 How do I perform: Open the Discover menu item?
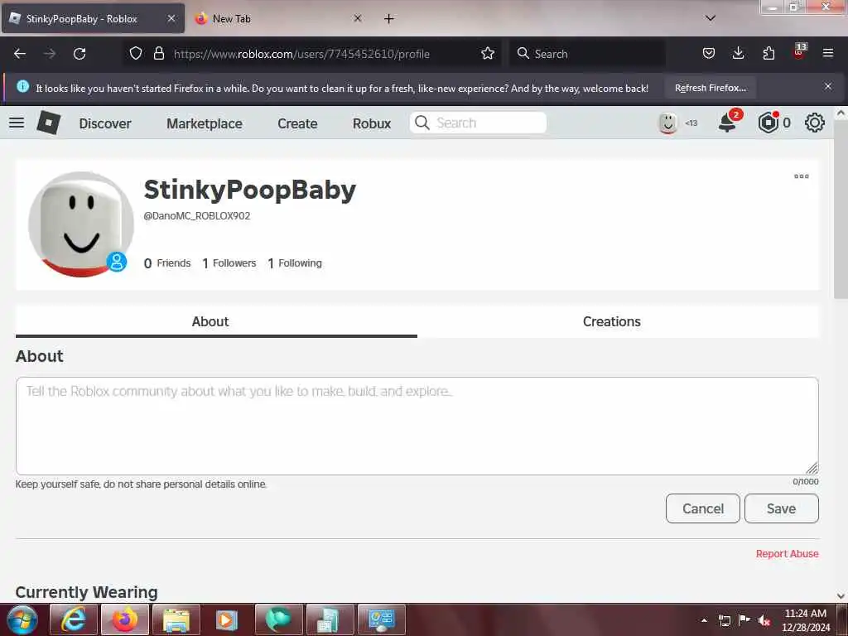(x=105, y=123)
